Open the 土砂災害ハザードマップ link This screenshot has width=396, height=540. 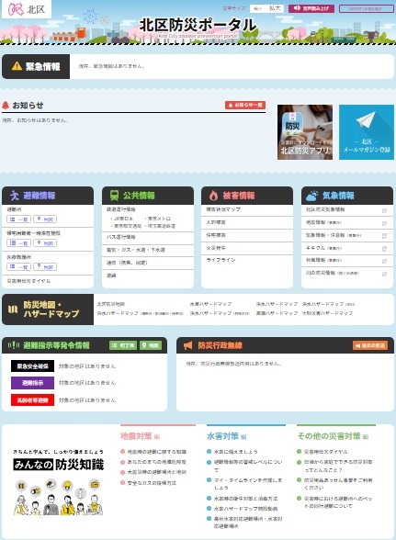coord(327,313)
